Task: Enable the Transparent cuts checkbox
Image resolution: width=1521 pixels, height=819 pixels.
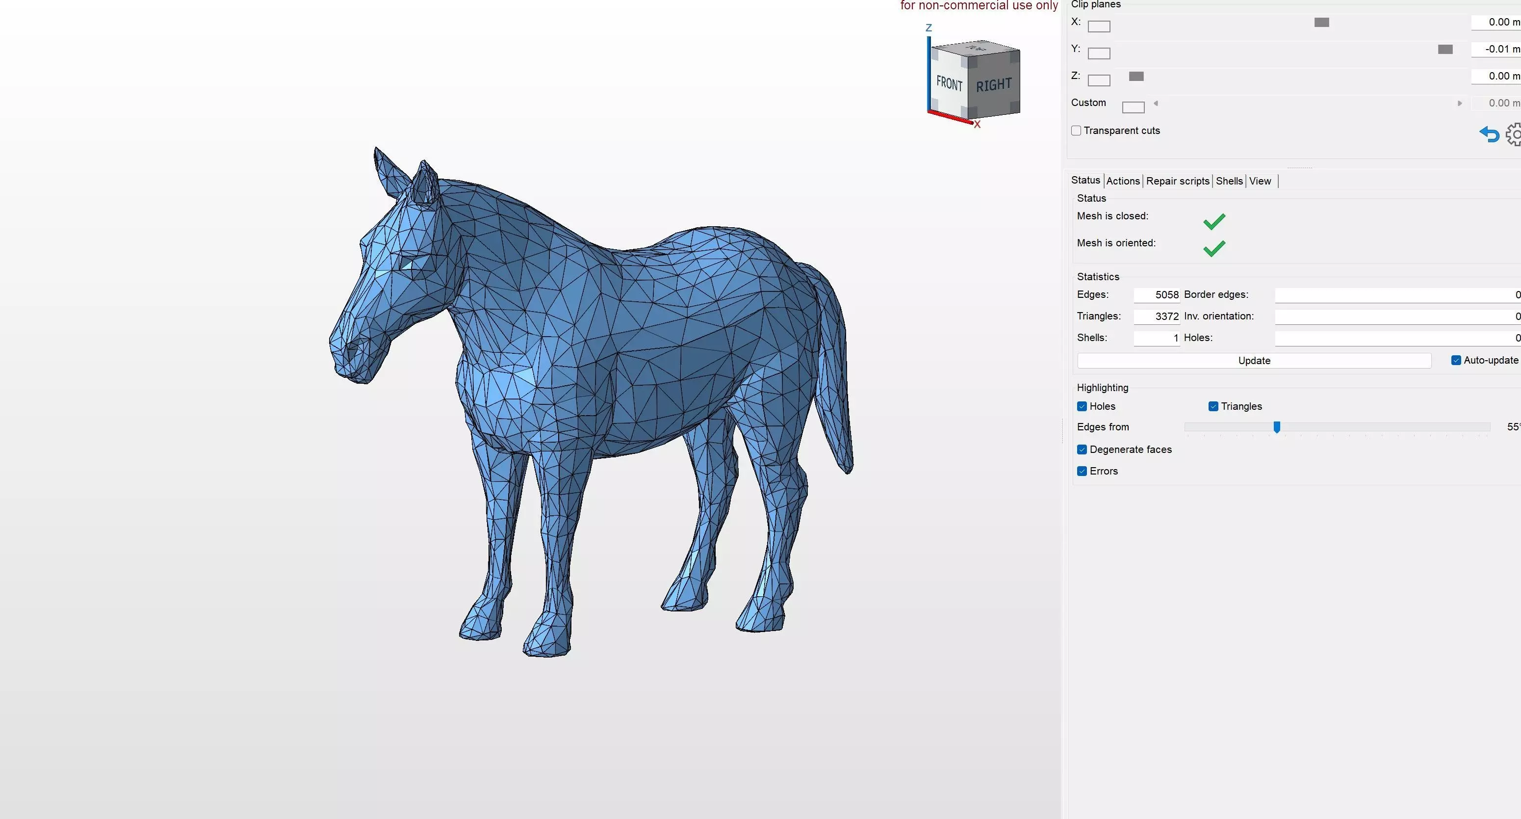Action: (1076, 131)
